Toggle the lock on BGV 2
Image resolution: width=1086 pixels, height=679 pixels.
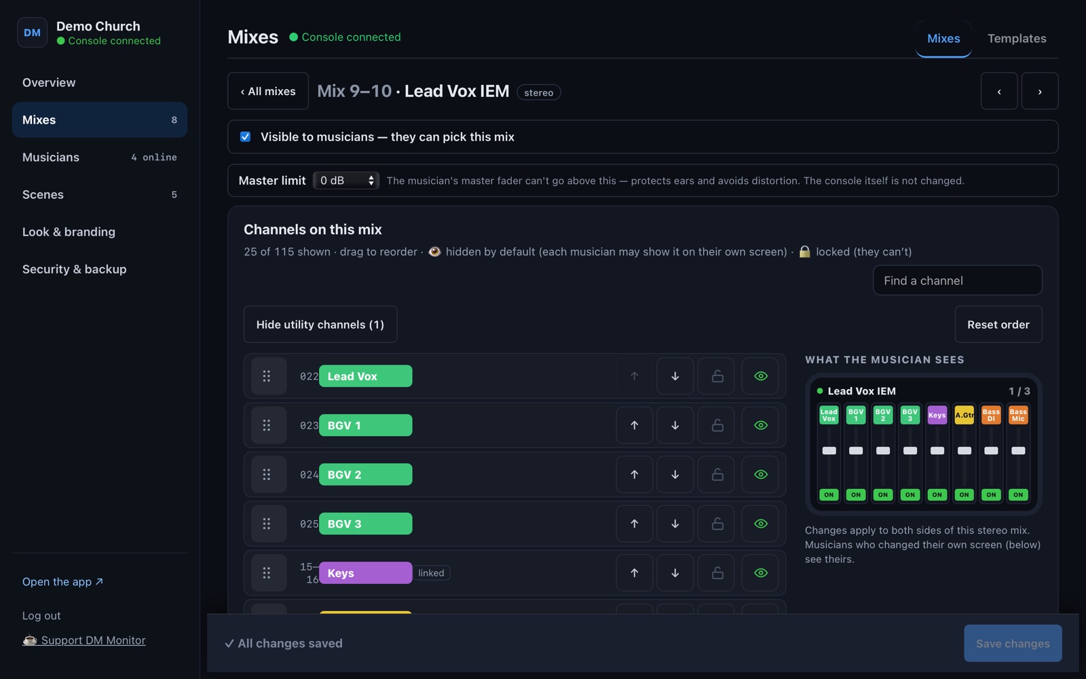tap(717, 475)
